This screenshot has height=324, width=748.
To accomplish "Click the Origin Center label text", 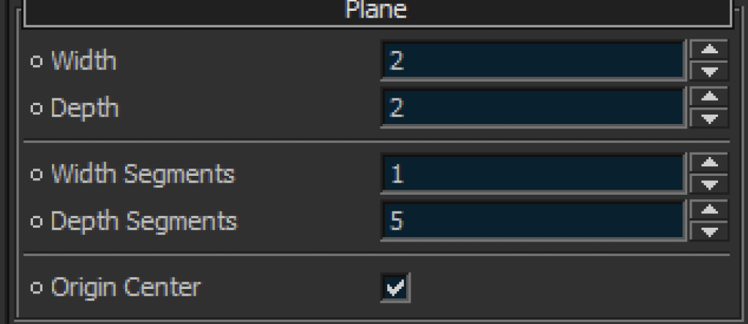I will click(x=126, y=288).
